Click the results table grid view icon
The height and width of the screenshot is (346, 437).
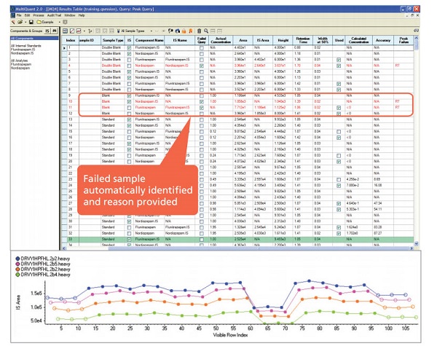65,32
